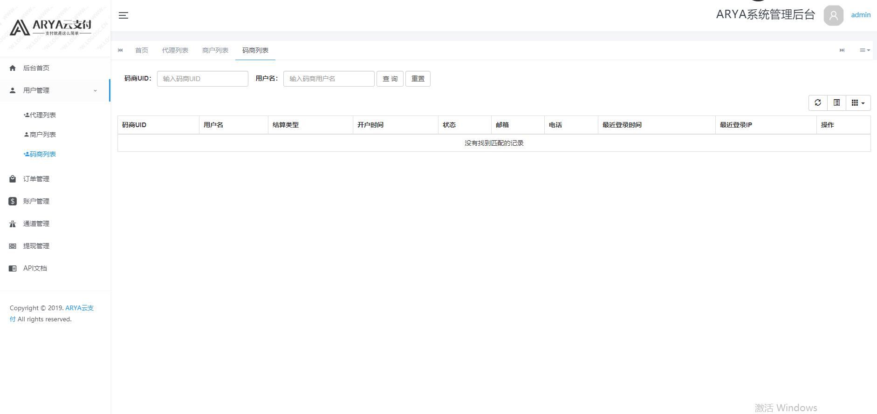Screen dimensions: 877x414
Task: Click the road icon beside 通道管理
Action: (13, 224)
